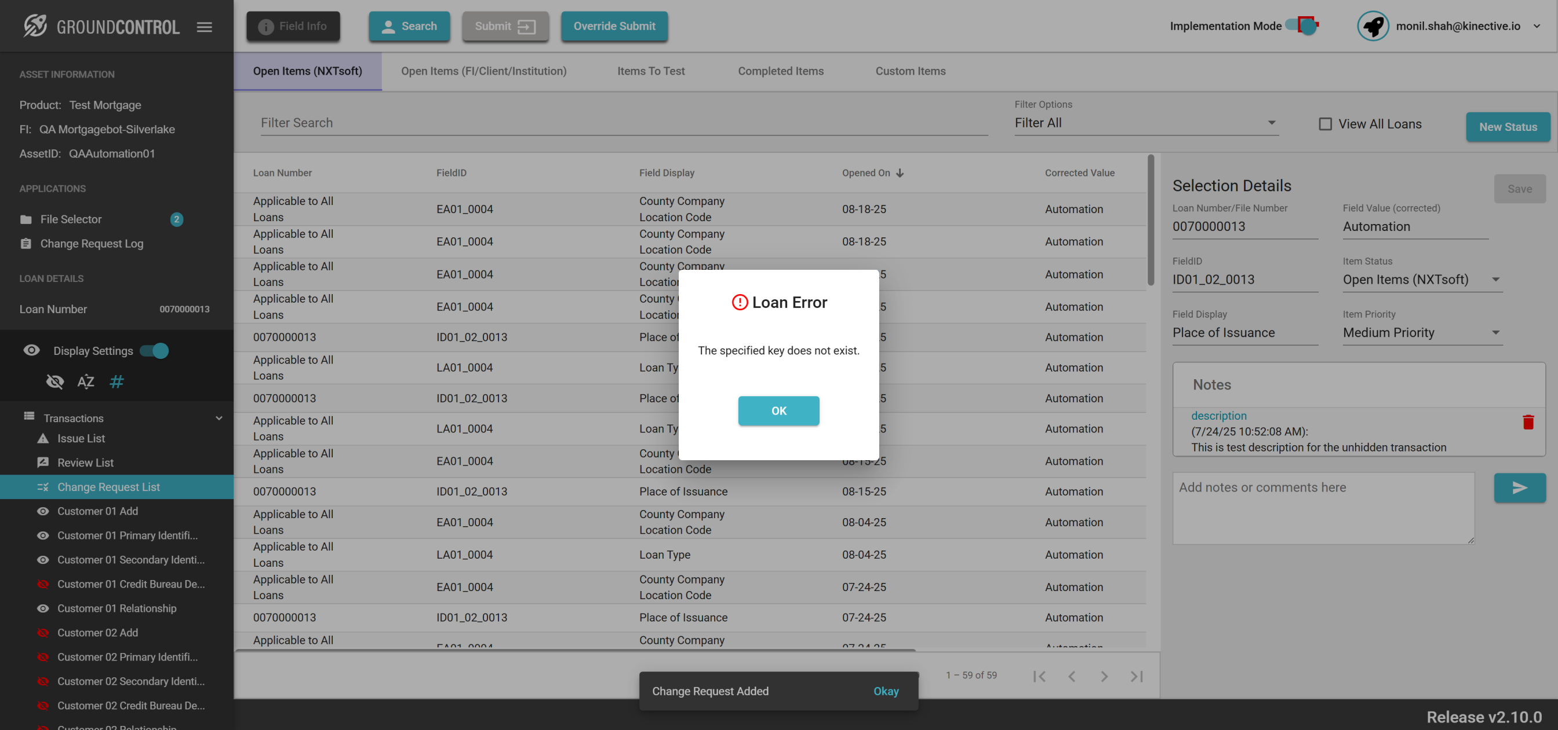Click the hamburger menu icon beside GroundControl
Screen dimensions: 1558x730
[x=205, y=27]
